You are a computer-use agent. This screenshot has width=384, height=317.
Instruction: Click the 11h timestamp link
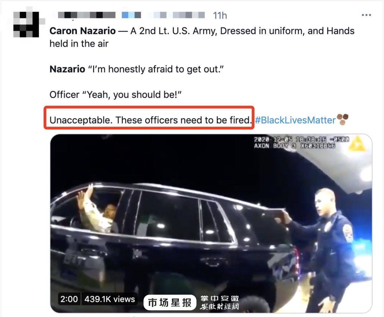220,15
